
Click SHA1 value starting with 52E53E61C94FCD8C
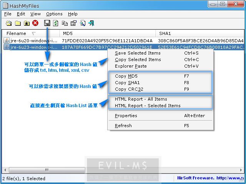coord(201,47)
